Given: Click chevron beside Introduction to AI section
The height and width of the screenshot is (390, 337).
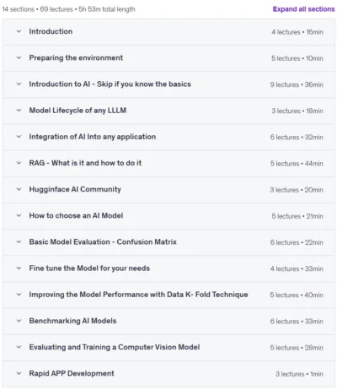Looking at the screenshot, I should tap(19, 84).
